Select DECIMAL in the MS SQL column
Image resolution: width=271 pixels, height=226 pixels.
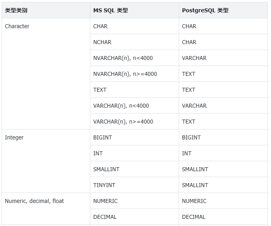tap(105, 217)
